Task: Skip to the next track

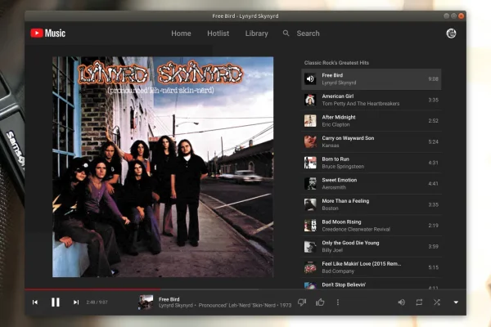Action: pos(76,302)
